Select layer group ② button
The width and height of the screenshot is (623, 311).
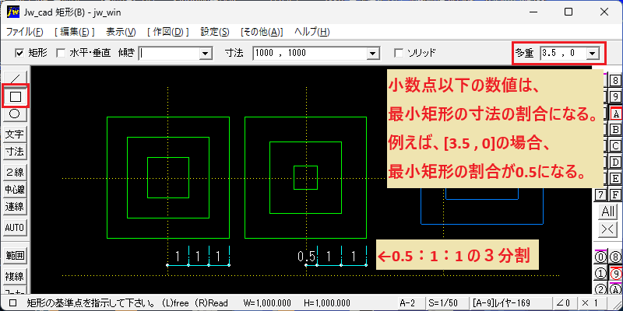tap(600, 289)
